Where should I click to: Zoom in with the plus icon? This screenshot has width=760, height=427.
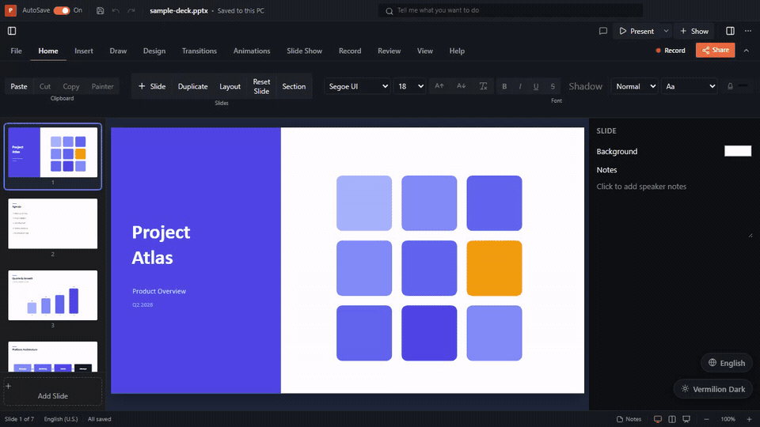click(x=750, y=419)
